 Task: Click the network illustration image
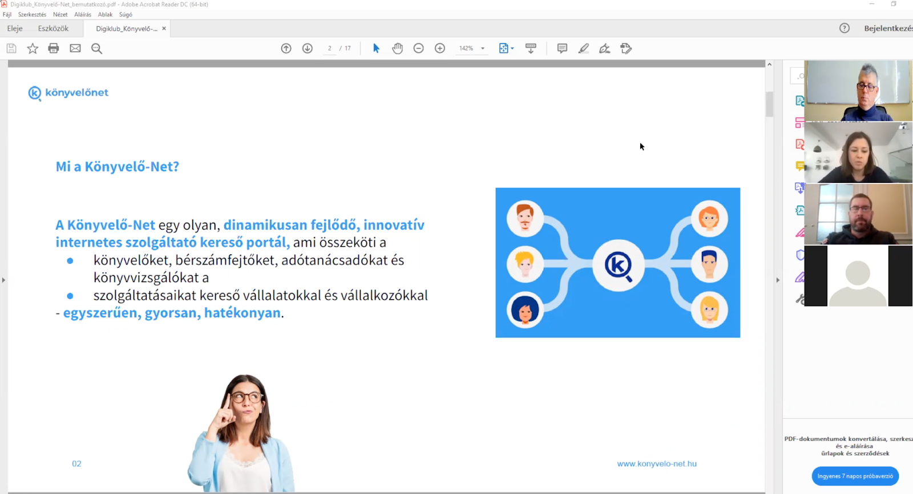617,263
